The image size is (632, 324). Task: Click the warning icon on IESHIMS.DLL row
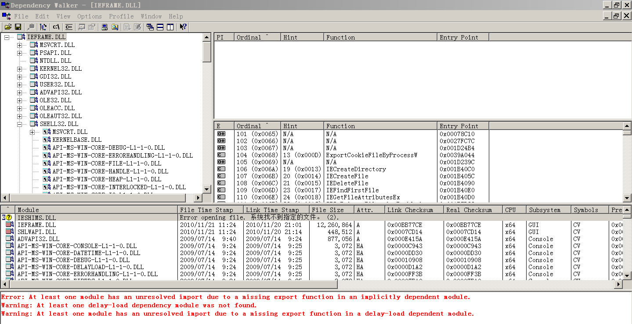(x=9, y=217)
